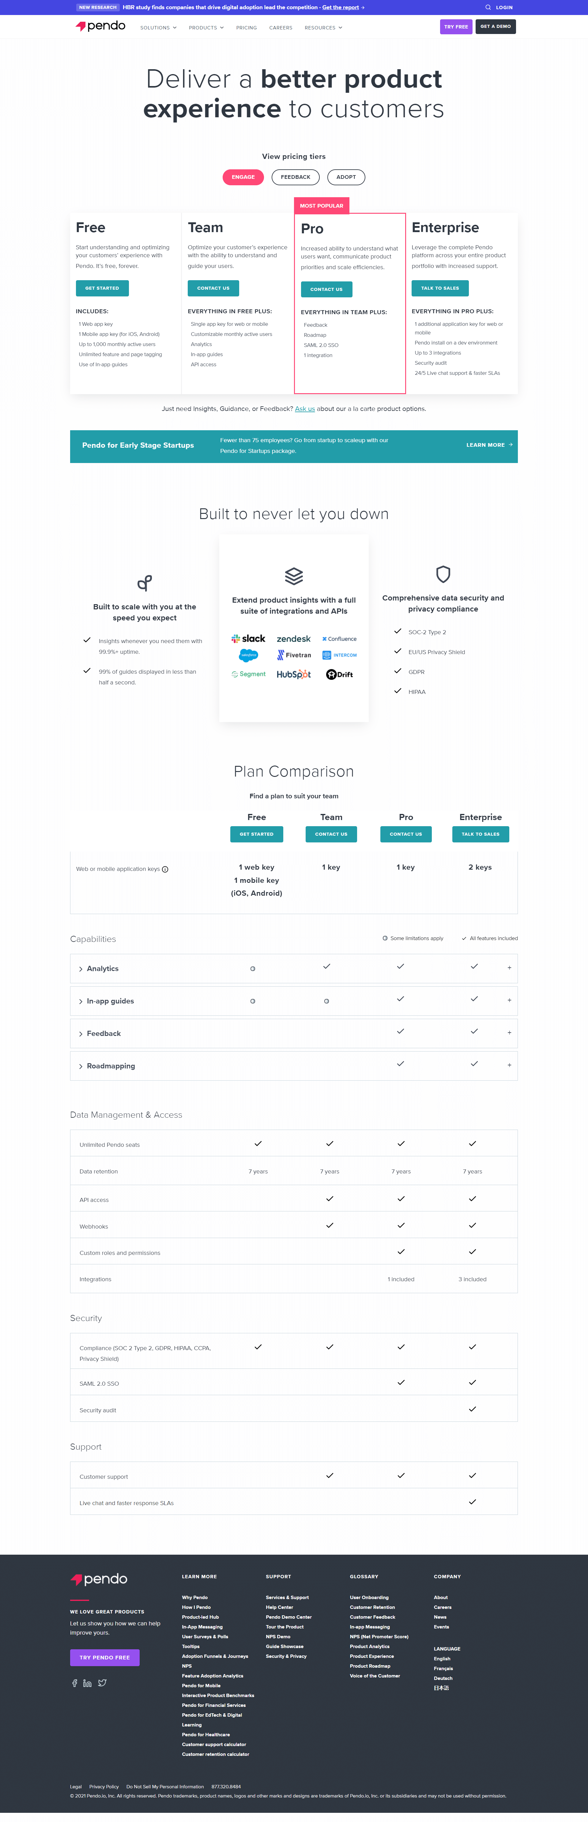
Task: Open Do Not Sell My Personal Information
Action: pyautogui.click(x=165, y=1787)
